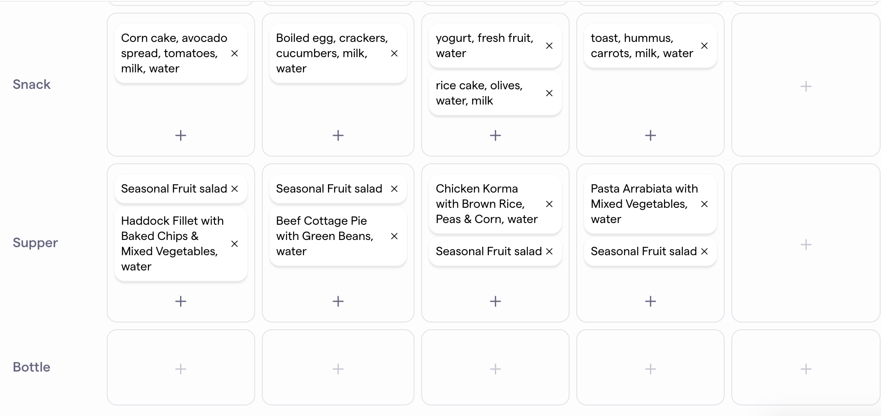The image size is (881, 416).
Task: Remove the Boiled egg, crackers snack
Action: click(x=394, y=53)
